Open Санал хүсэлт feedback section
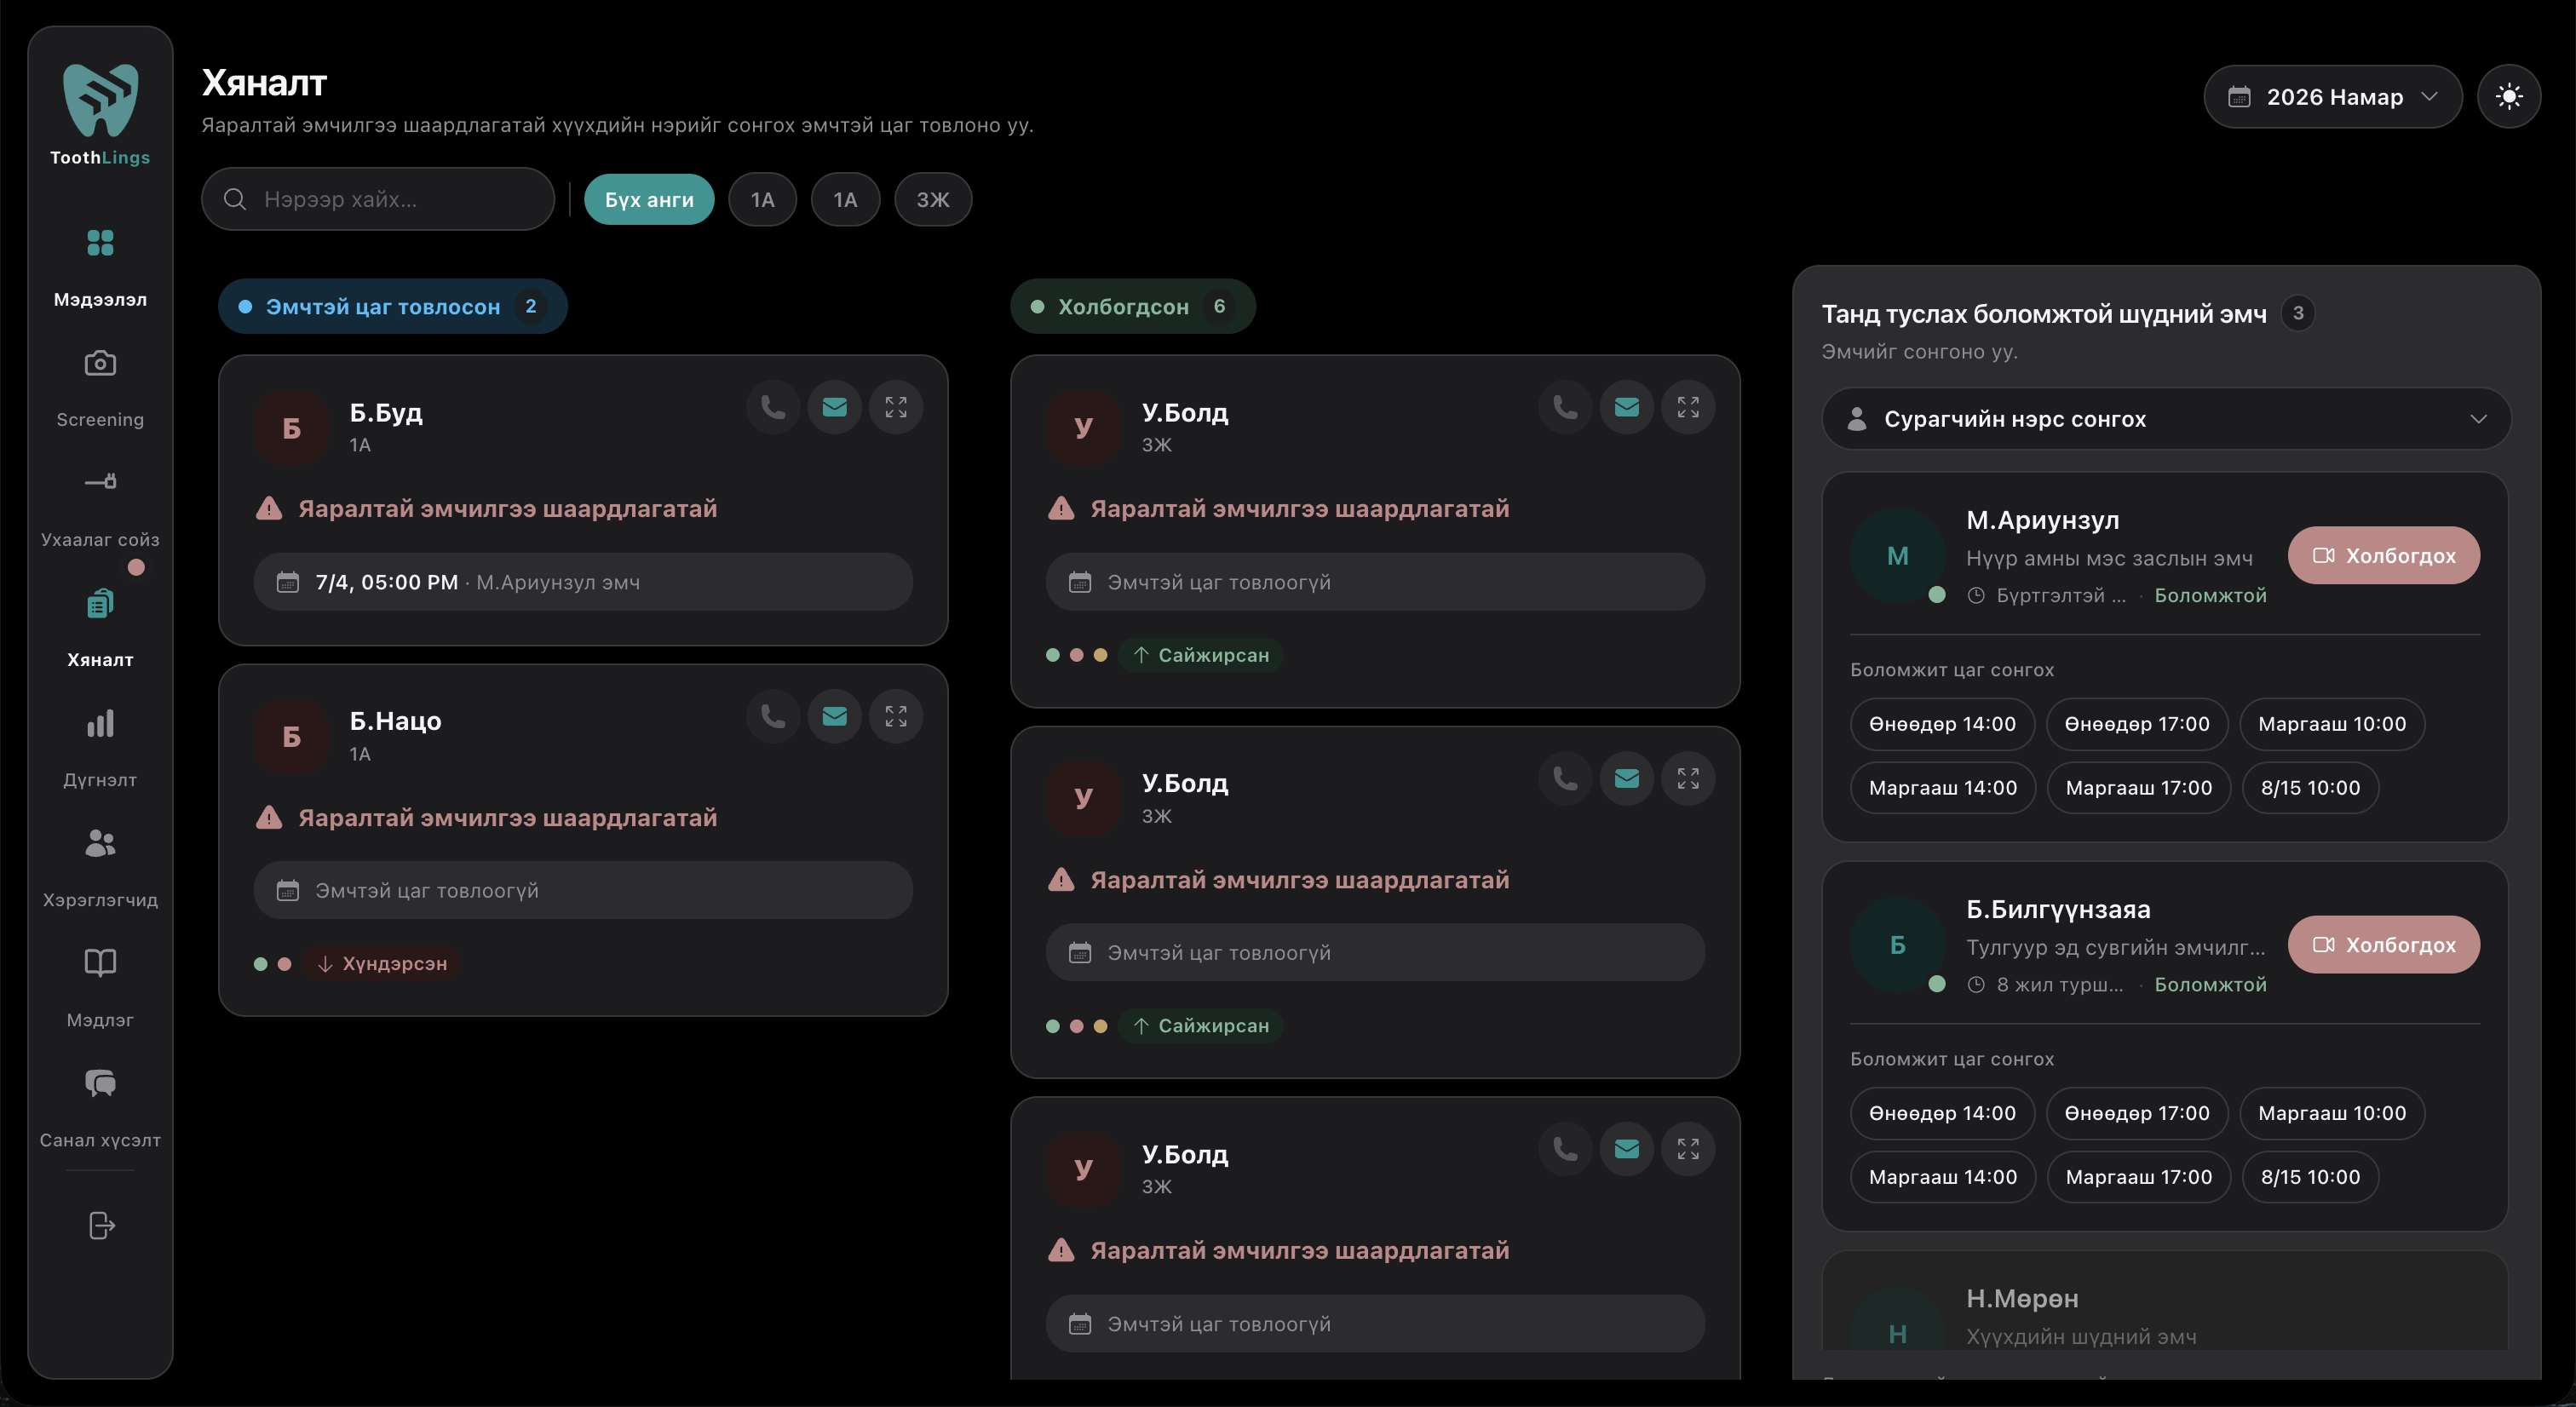 [x=100, y=1106]
